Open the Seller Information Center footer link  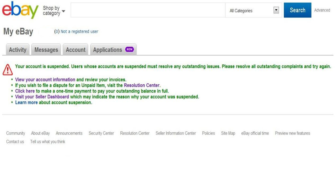176,133
